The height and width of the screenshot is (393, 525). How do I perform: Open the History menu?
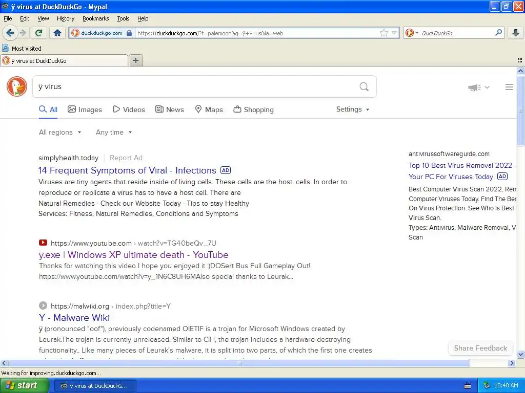(x=66, y=19)
